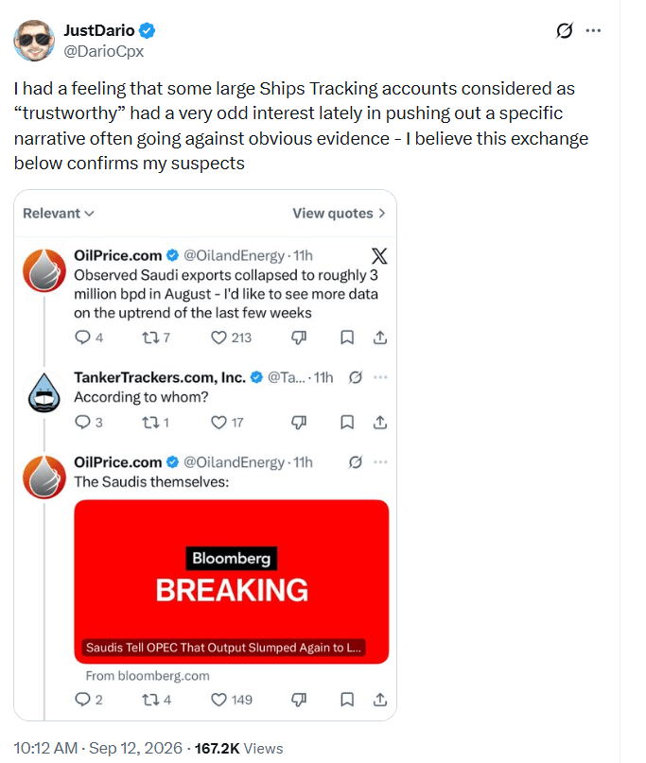Open the Grok icon beside the TankerTrackers reply

click(x=356, y=377)
